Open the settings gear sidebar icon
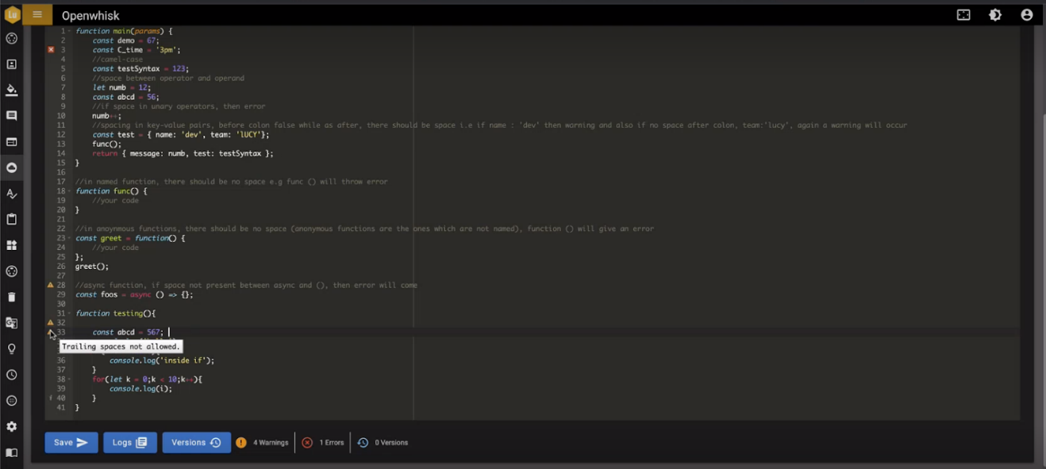1046x469 pixels. [12, 426]
